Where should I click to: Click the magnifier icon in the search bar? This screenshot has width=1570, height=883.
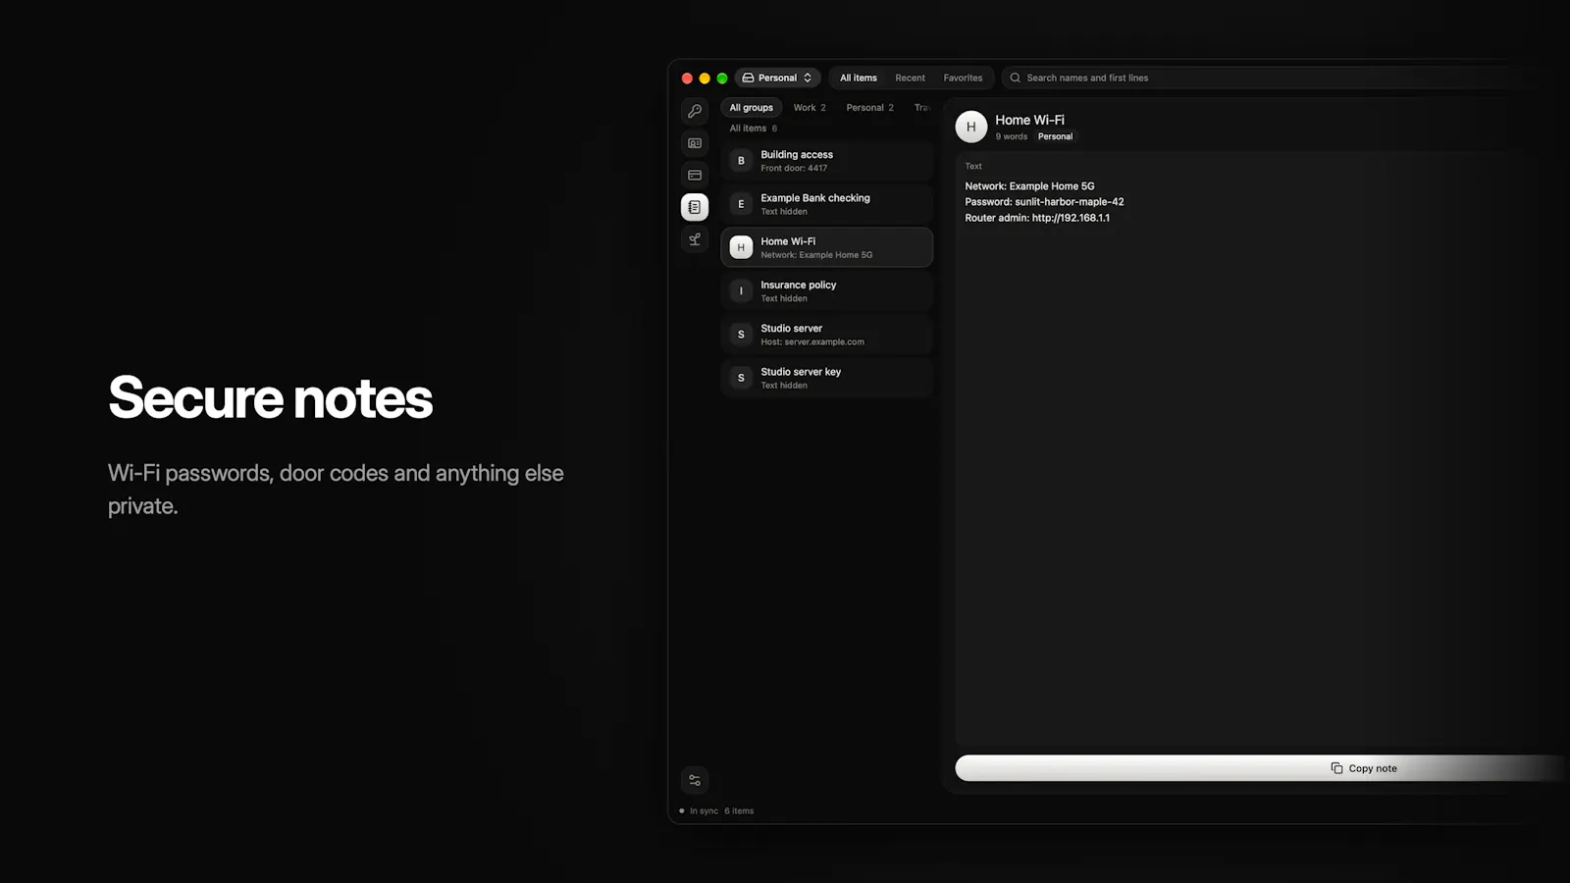point(1016,78)
